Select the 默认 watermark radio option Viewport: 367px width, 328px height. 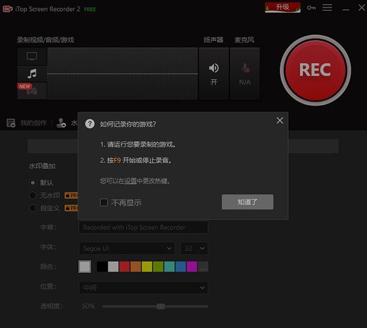pos(33,182)
